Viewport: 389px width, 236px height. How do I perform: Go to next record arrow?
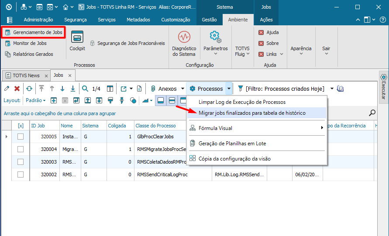click(62, 89)
